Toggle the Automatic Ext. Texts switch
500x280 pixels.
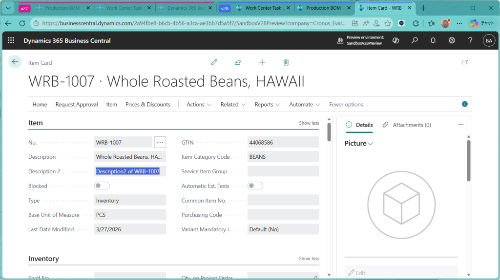(x=255, y=186)
